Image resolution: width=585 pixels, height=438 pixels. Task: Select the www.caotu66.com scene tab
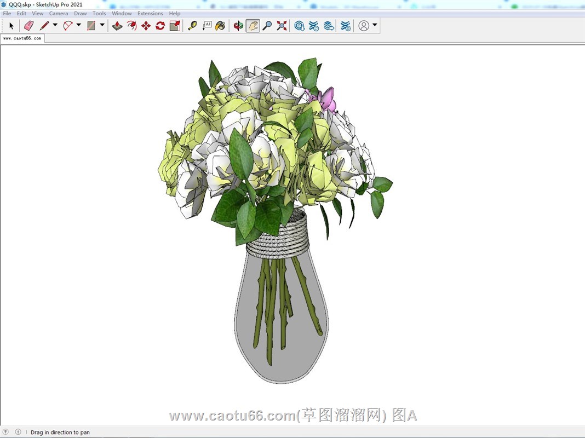[x=22, y=38]
